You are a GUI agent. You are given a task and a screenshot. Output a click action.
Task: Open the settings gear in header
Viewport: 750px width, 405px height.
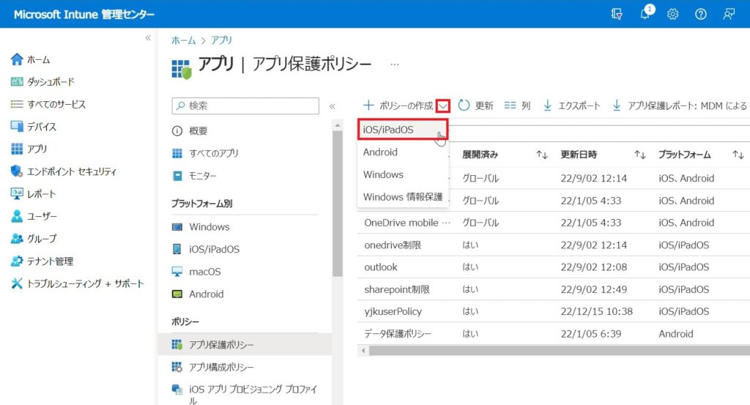[672, 15]
